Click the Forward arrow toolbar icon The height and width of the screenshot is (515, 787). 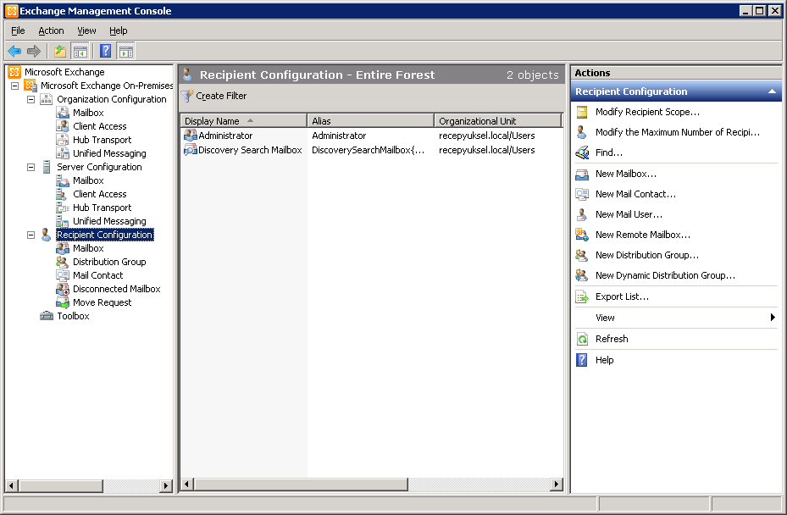point(34,51)
